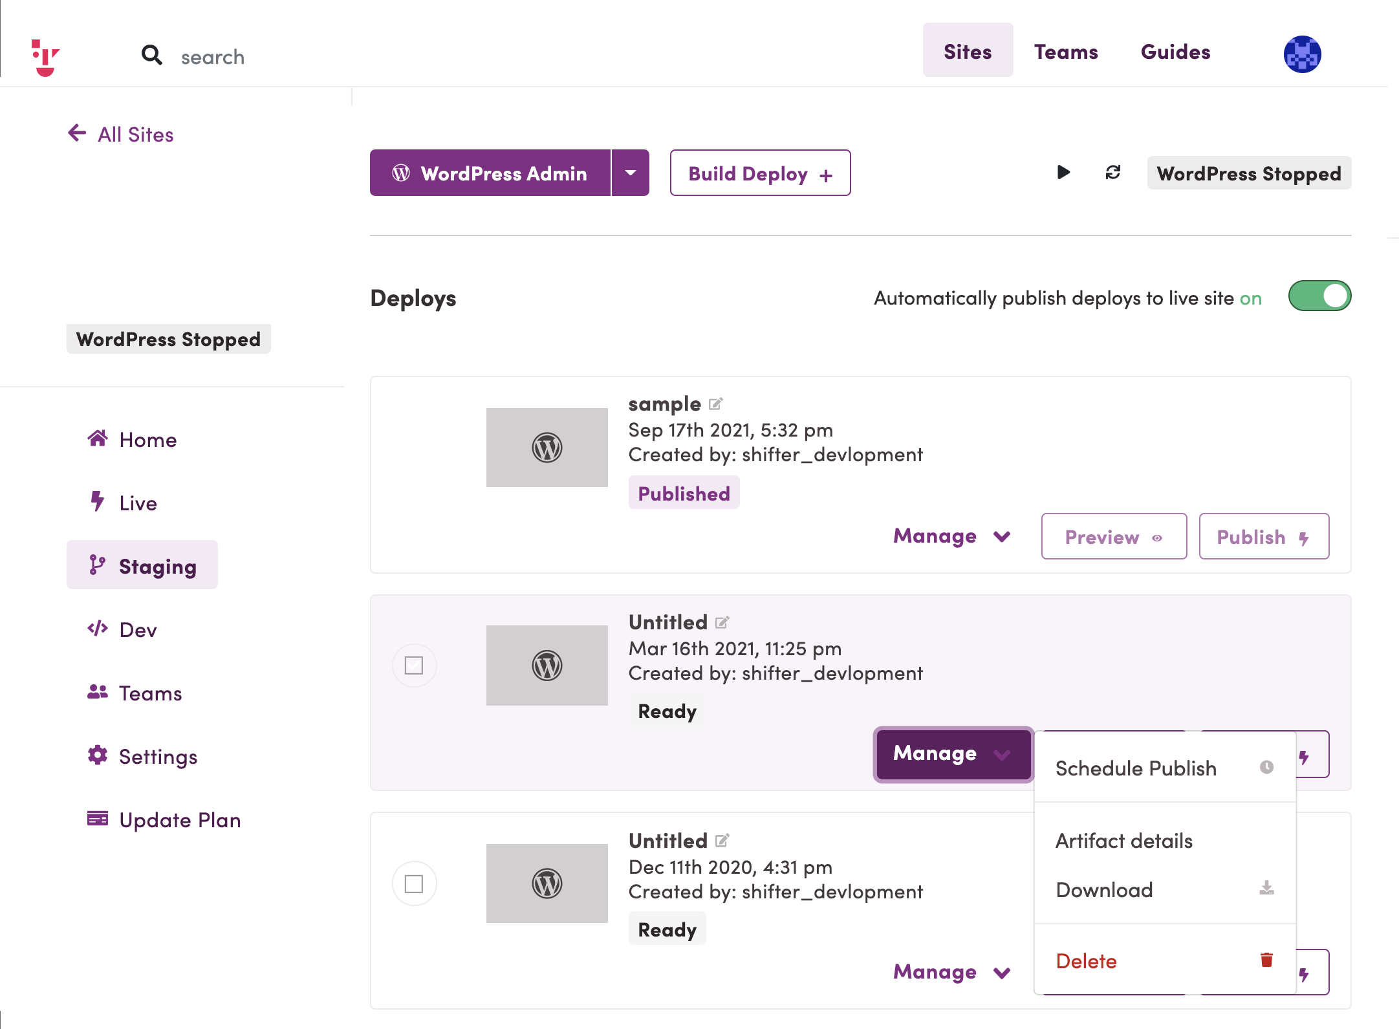Click the Settings gear icon in sidebar
The width and height of the screenshot is (1399, 1029).
(98, 755)
